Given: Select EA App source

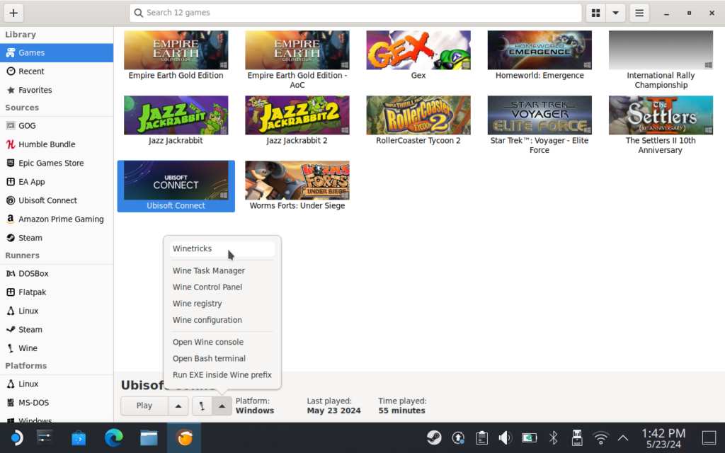Looking at the screenshot, I should click(57, 182).
